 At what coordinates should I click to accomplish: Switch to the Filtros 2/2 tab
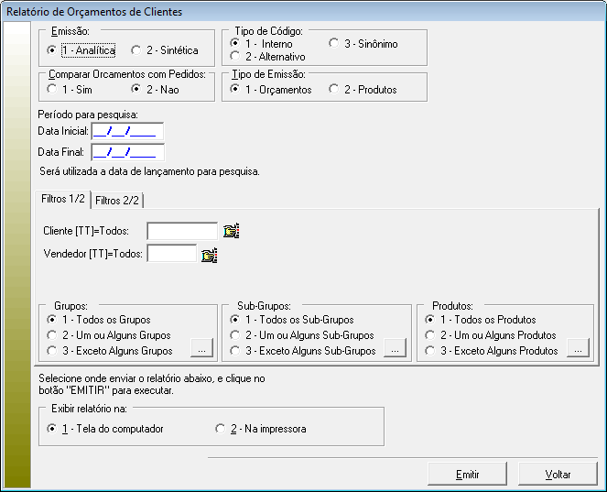[x=117, y=201]
